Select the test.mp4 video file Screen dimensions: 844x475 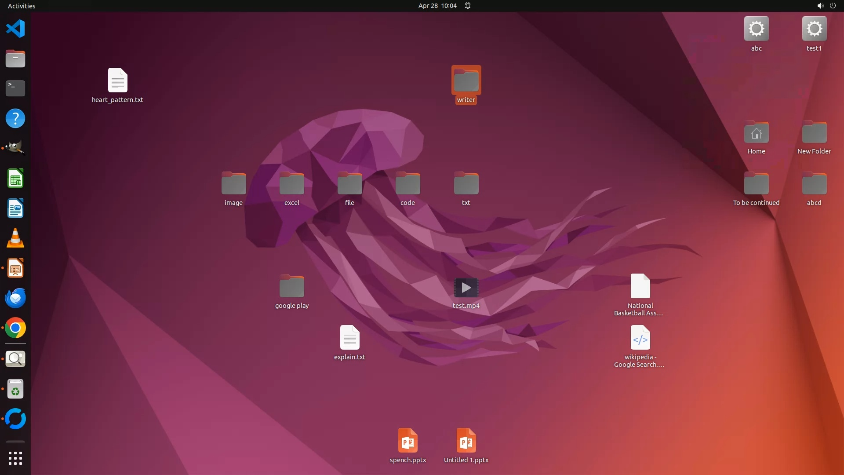pyautogui.click(x=466, y=289)
